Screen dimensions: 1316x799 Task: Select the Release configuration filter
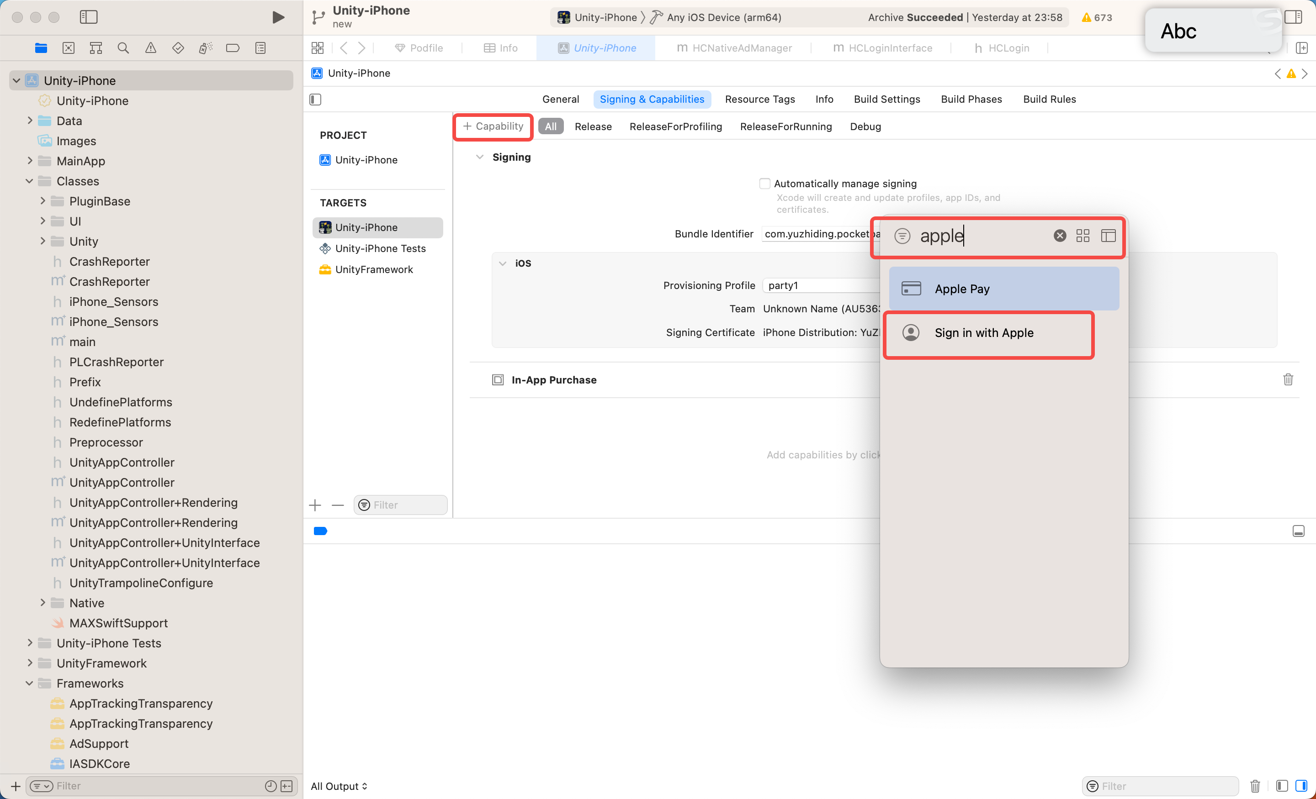click(x=593, y=126)
